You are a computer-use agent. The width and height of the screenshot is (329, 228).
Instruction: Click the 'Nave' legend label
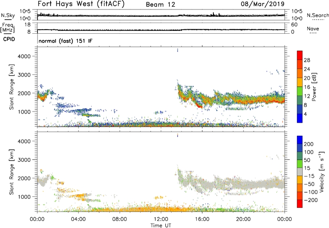[313, 28]
